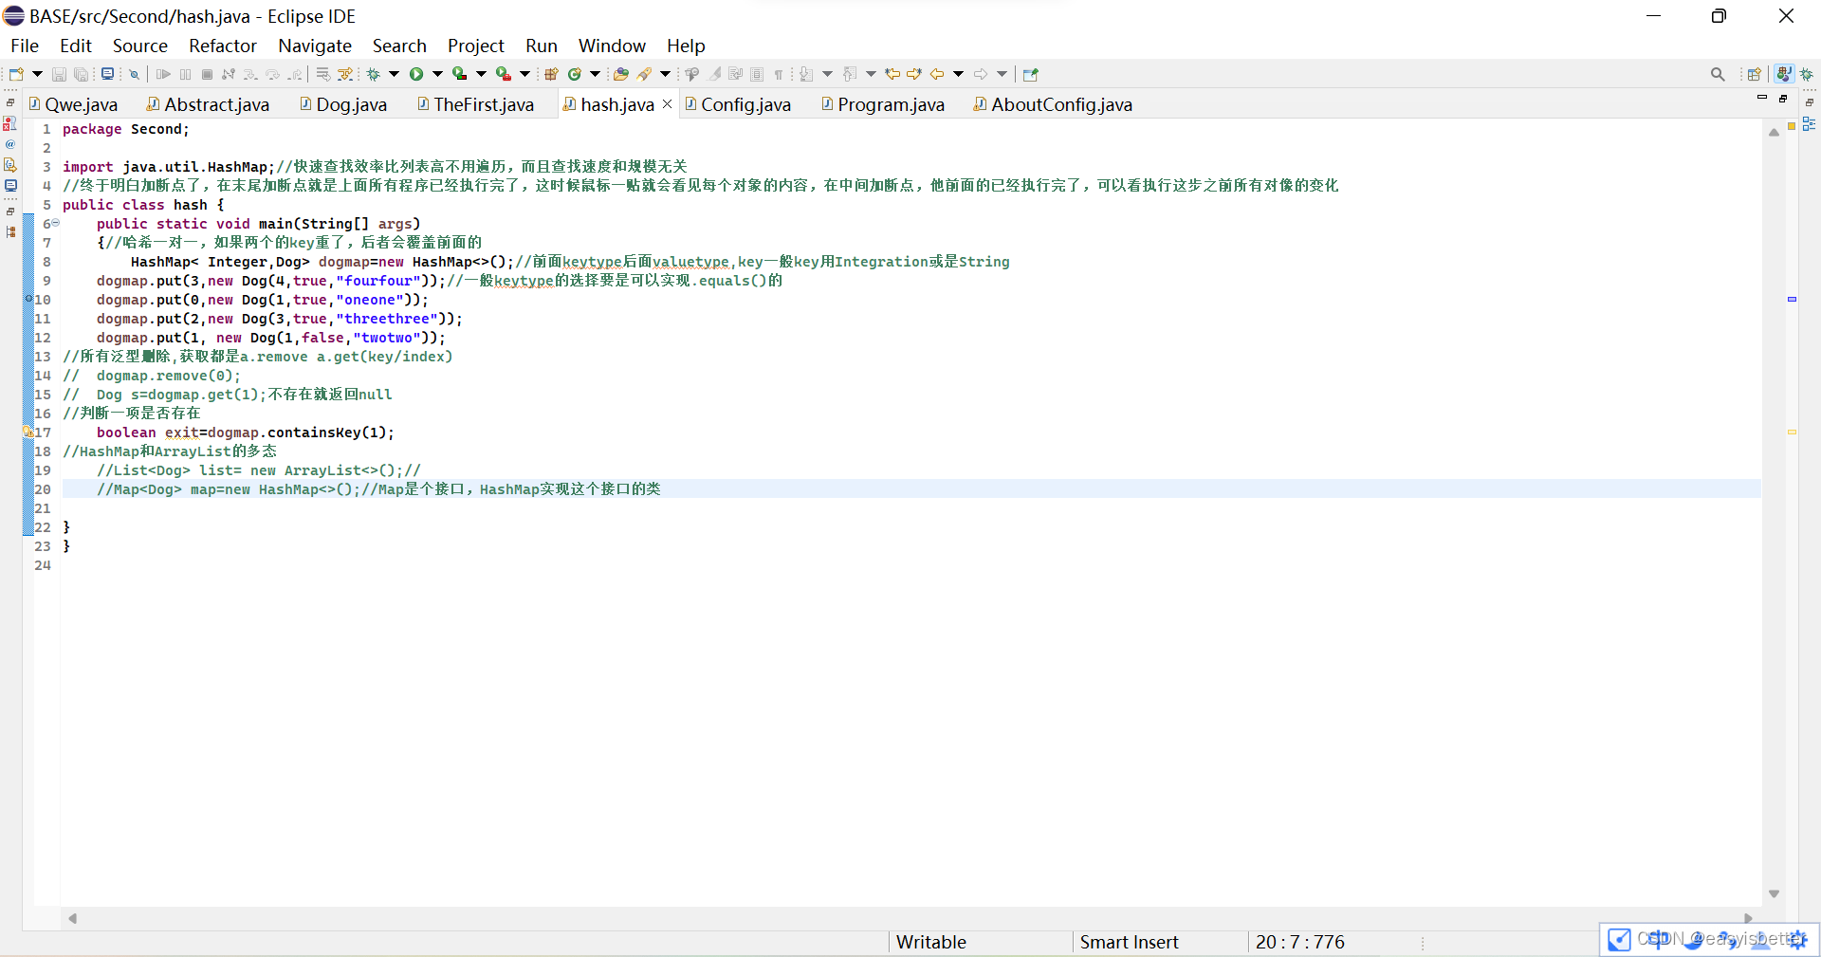Screen dimensions: 1821x957
Task: Open the Coverage launch dropdown arrow
Action: click(481, 74)
